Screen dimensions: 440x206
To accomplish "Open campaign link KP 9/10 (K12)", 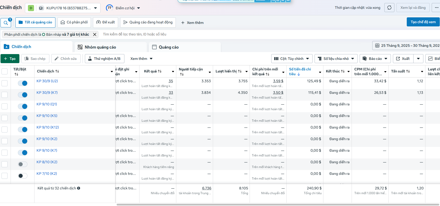I will [x=48, y=127].
